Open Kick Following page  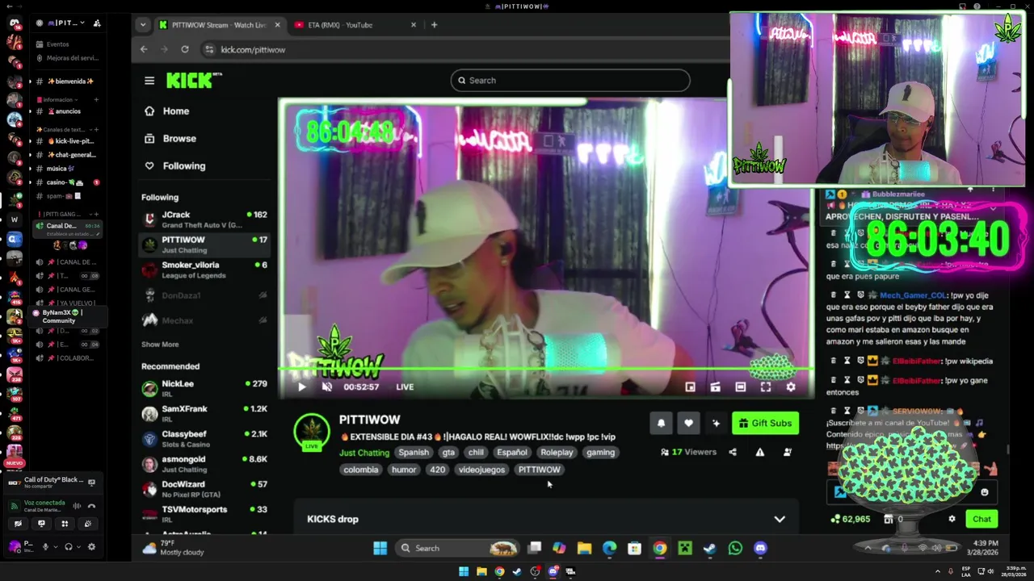(175, 166)
